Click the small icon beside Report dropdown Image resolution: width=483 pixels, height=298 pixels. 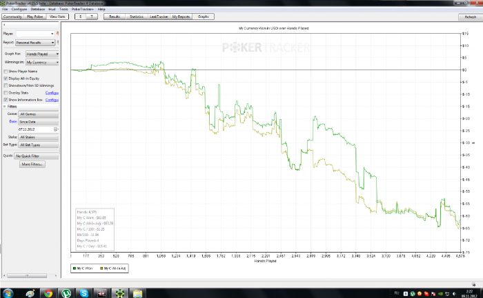click(x=58, y=43)
